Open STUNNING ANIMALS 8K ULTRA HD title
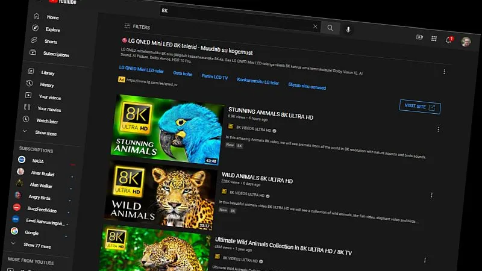Image resolution: width=482 pixels, height=271 pixels. tap(271, 114)
